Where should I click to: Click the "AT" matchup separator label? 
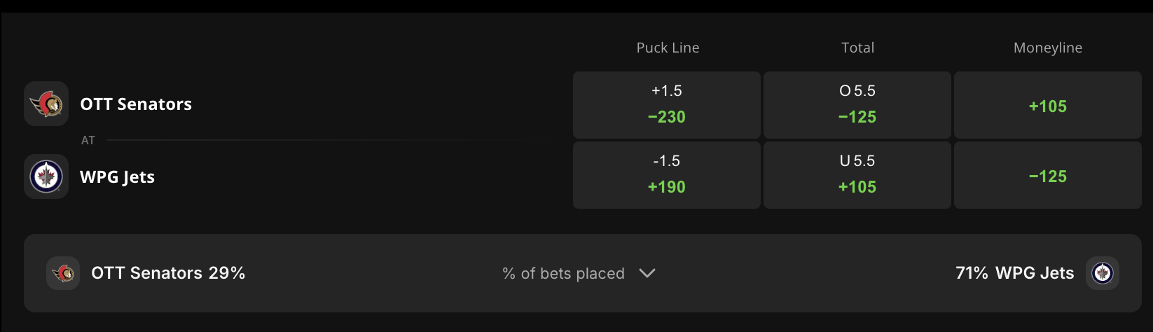click(x=88, y=140)
